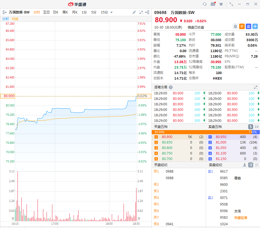Select bid level 3 price 80.800
The width and height of the screenshot is (260, 228).
[x=167, y=148]
